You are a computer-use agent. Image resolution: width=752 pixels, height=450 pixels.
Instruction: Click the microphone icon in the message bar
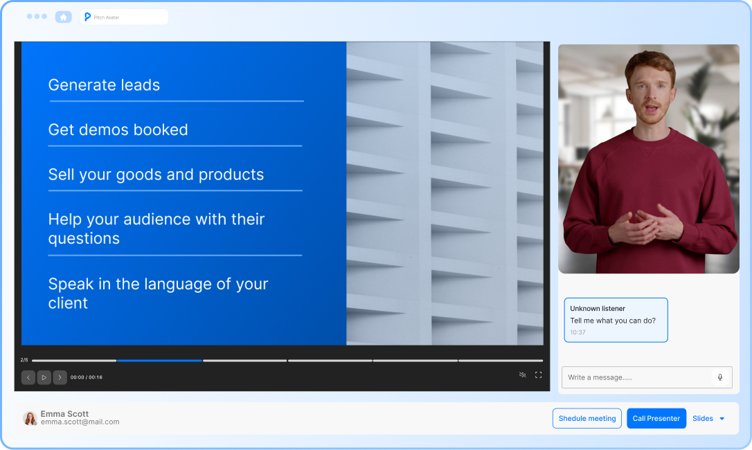click(720, 377)
